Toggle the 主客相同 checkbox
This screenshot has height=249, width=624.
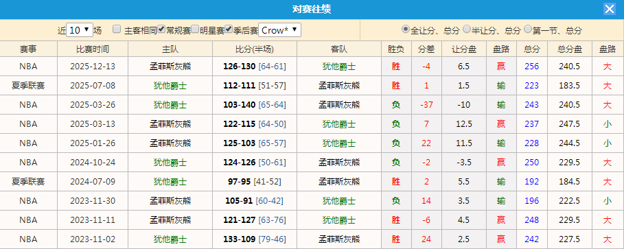(x=117, y=29)
